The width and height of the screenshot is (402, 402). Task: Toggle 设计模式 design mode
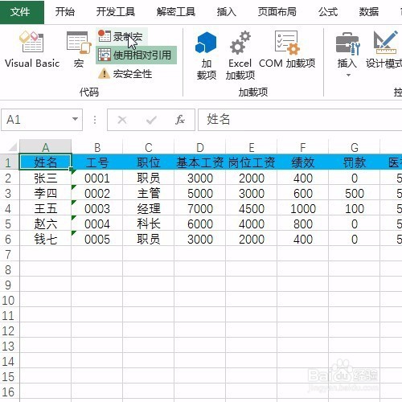[x=384, y=50]
